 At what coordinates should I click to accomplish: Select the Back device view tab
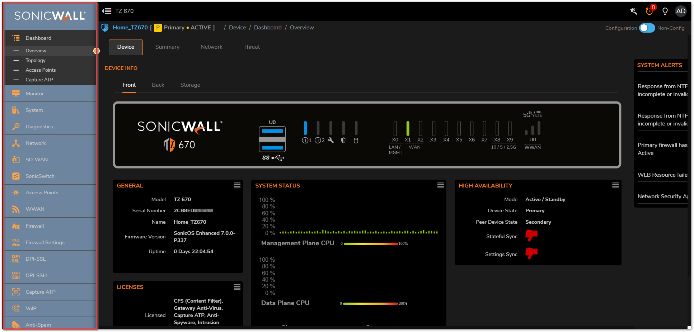(158, 85)
